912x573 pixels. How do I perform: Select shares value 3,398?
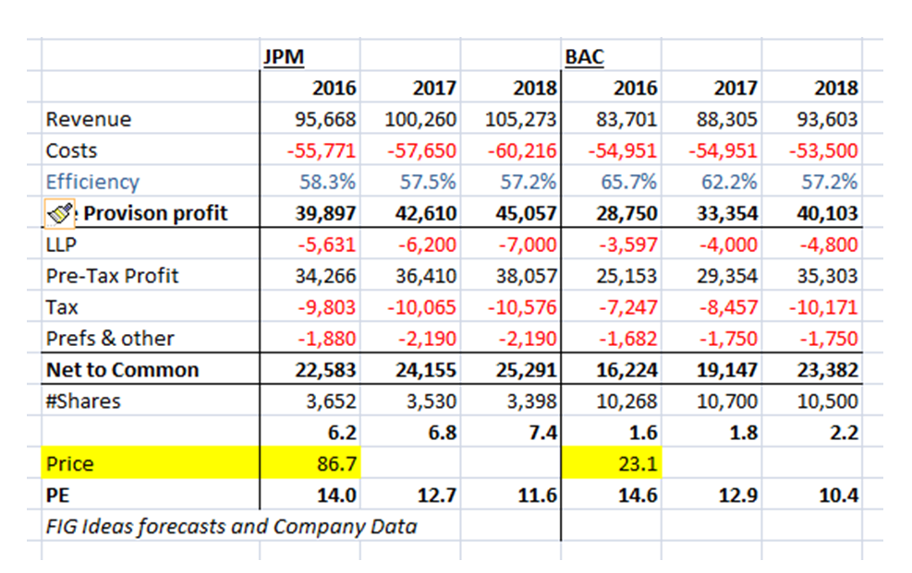coord(531,401)
